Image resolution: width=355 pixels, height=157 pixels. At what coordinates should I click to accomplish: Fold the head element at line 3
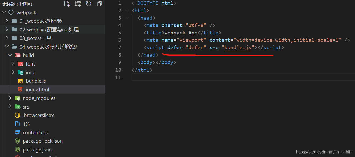click(x=128, y=18)
